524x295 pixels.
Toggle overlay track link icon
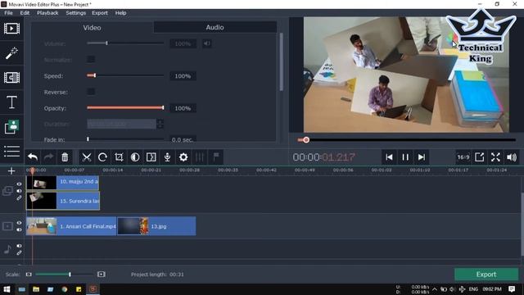coord(19,198)
